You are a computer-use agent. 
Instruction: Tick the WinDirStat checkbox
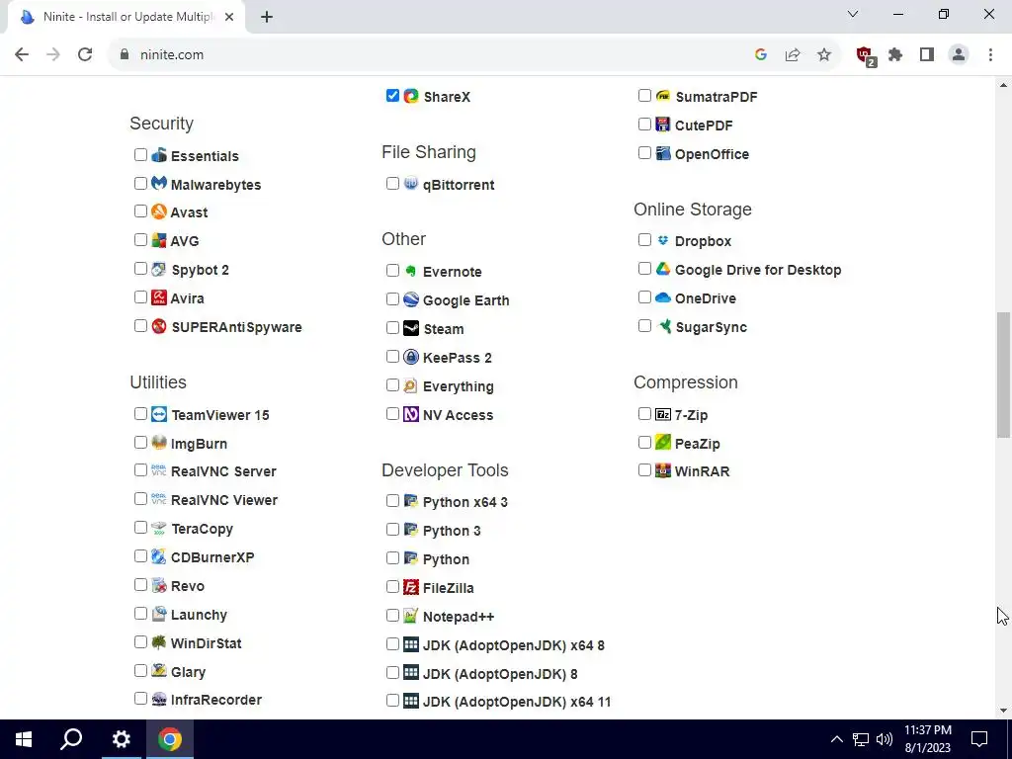click(140, 642)
